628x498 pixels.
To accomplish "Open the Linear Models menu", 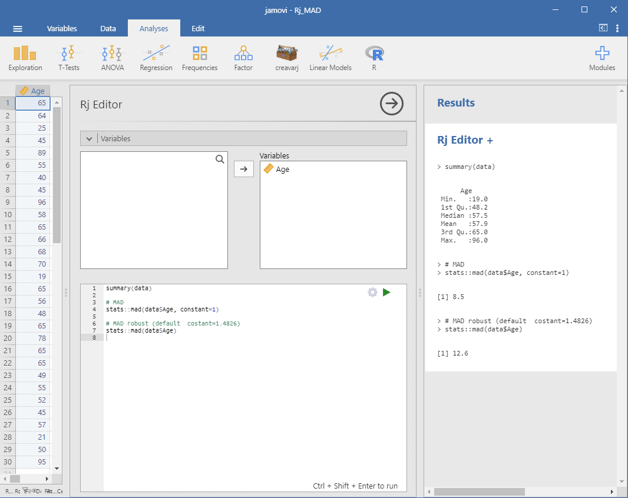I will pyautogui.click(x=330, y=58).
